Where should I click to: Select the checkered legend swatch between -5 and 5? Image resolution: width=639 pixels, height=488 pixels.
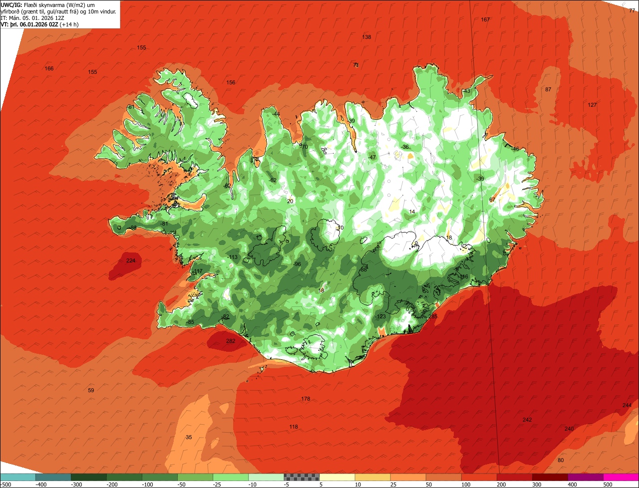coord(302,477)
